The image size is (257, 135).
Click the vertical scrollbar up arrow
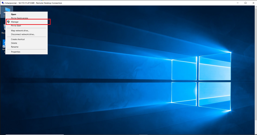click(256, 7)
